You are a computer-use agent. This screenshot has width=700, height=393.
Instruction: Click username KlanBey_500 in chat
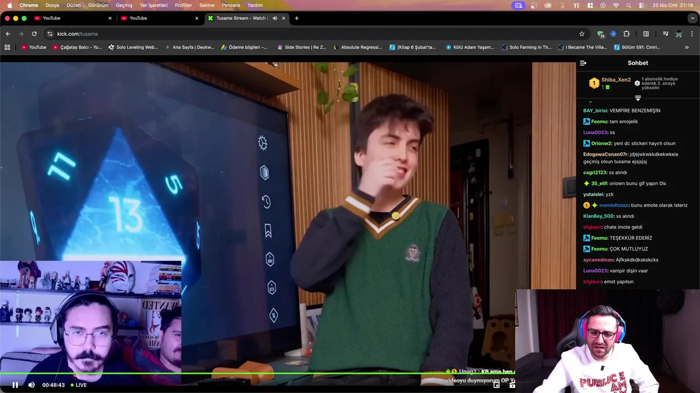pos(599,216)
